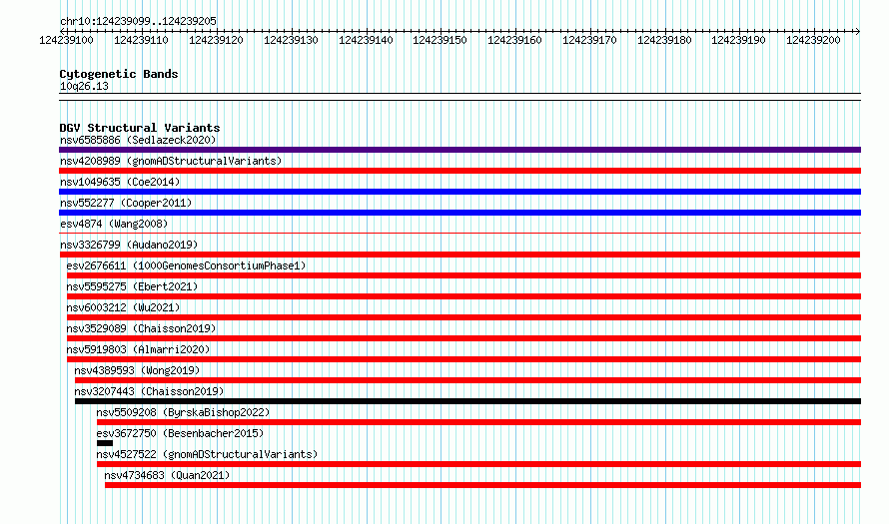
Task: Click the nsv6585886 (Sedlazeck2020) label
Action: [x=138, y=140]
